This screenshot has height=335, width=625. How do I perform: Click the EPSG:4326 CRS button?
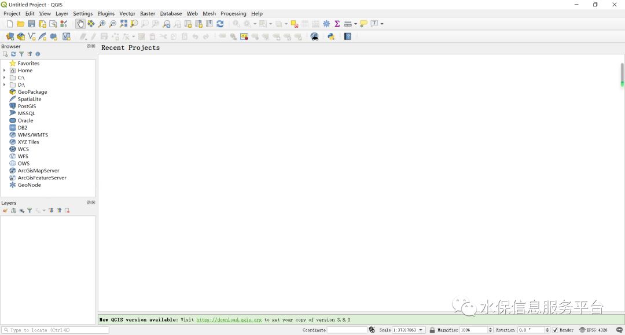(593, 330)
